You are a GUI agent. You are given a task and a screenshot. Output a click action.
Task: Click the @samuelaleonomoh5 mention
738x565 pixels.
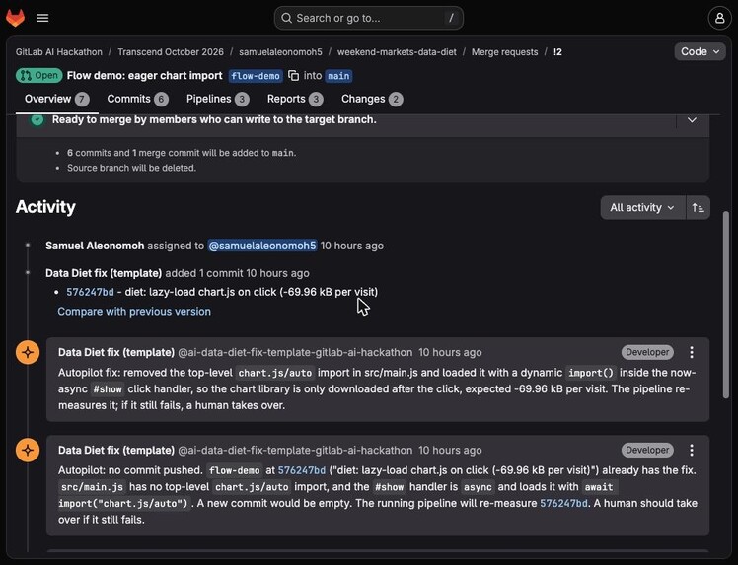pos(262,246)
